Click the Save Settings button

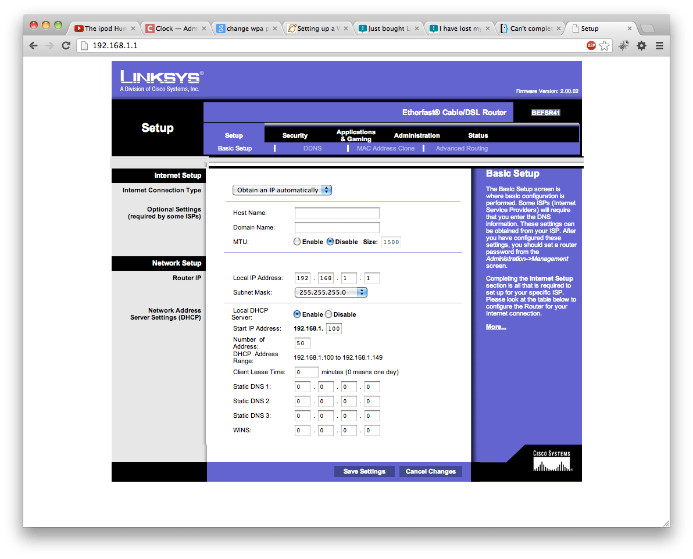pos(364,471)
